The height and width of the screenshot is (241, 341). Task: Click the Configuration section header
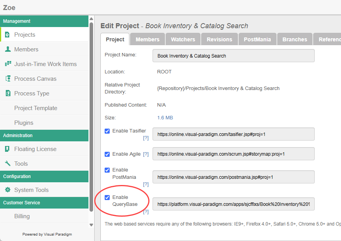click(x=44, y=177)
